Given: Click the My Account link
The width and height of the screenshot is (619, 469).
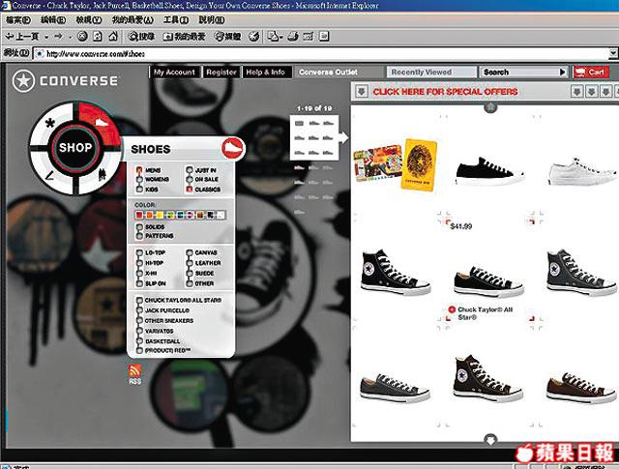Looking at the screenshot, I should coord(174,73).
